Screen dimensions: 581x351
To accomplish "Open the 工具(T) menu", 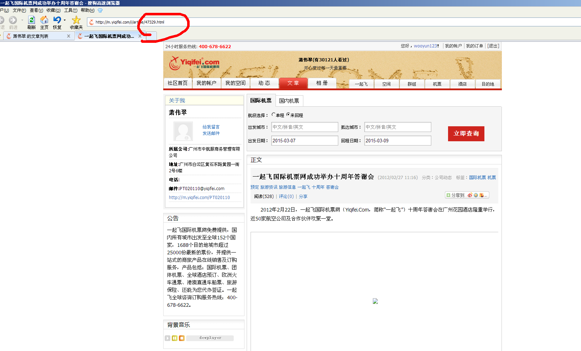I will point(71,10).
